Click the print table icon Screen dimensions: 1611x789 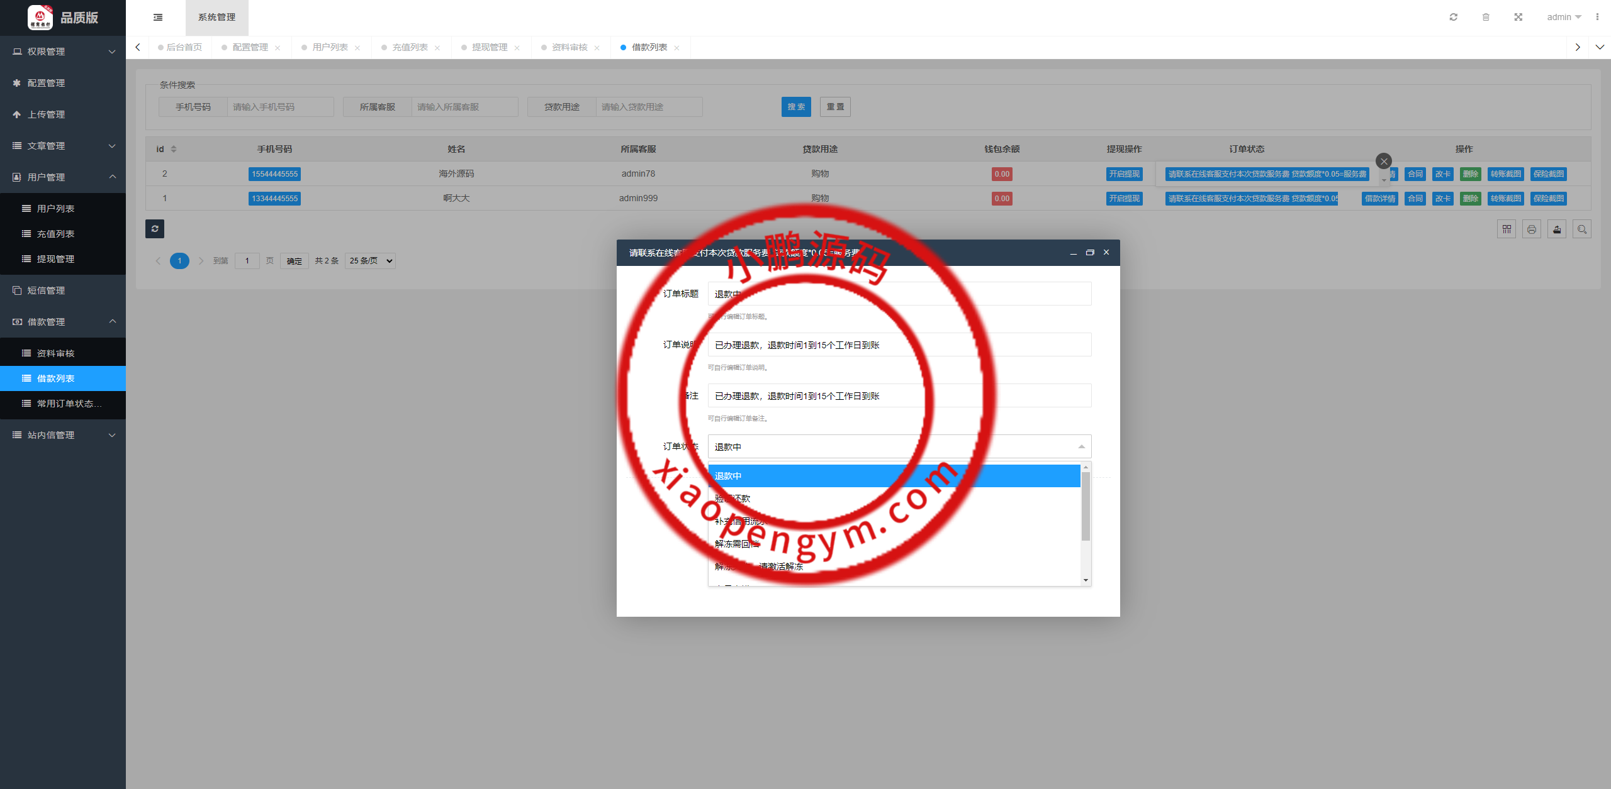coord(1532,229)
